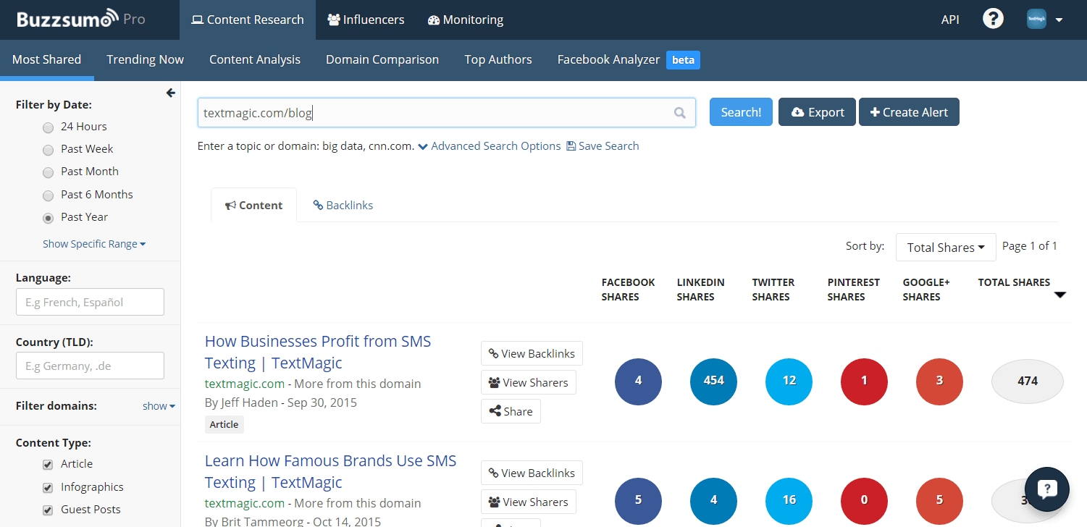
Task: Open the help question mark icon
Action: tap(993, 20)
